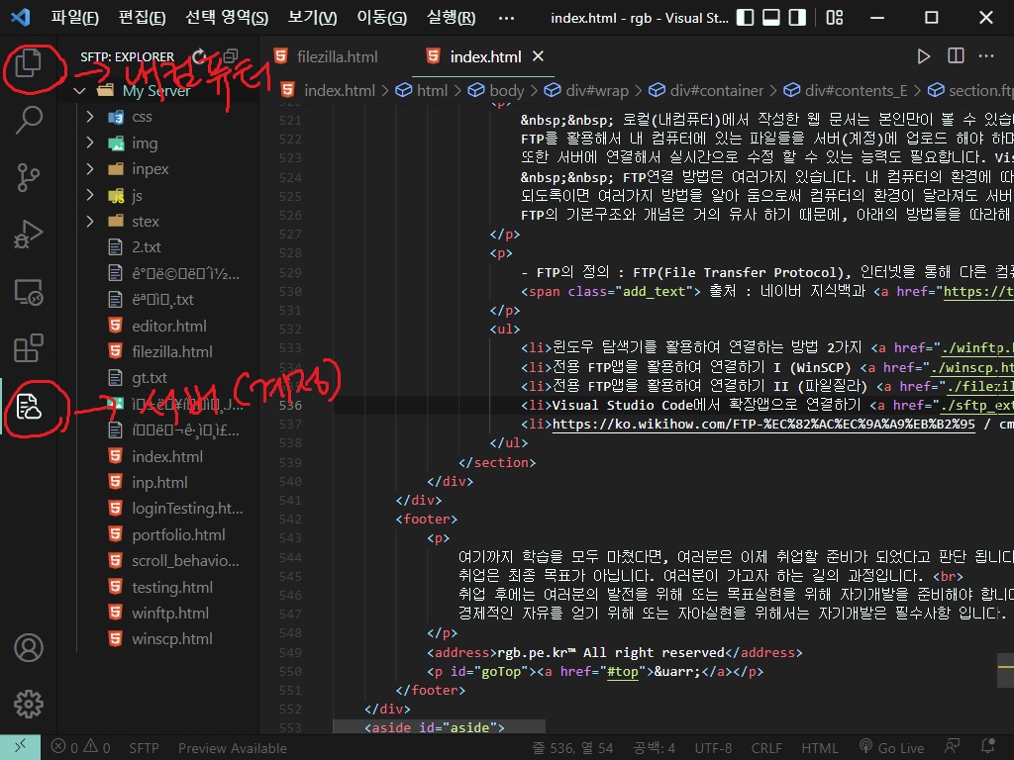1014x760 pixels.
Task: Open the Explorer view in activity bar
Action: point(28,64)
